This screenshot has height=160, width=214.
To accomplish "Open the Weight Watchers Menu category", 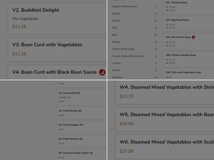I will (124, 6).
